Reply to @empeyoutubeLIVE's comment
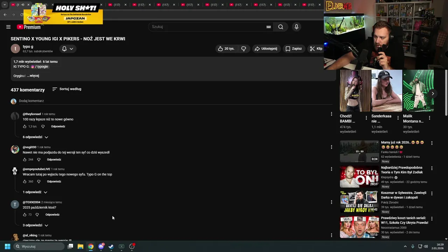448x252 pixels. pos(54,182)
